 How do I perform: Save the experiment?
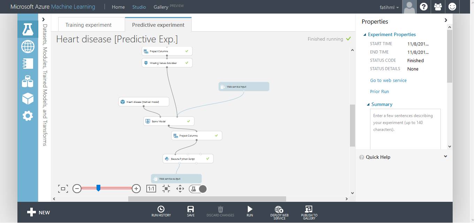(191, 211)
